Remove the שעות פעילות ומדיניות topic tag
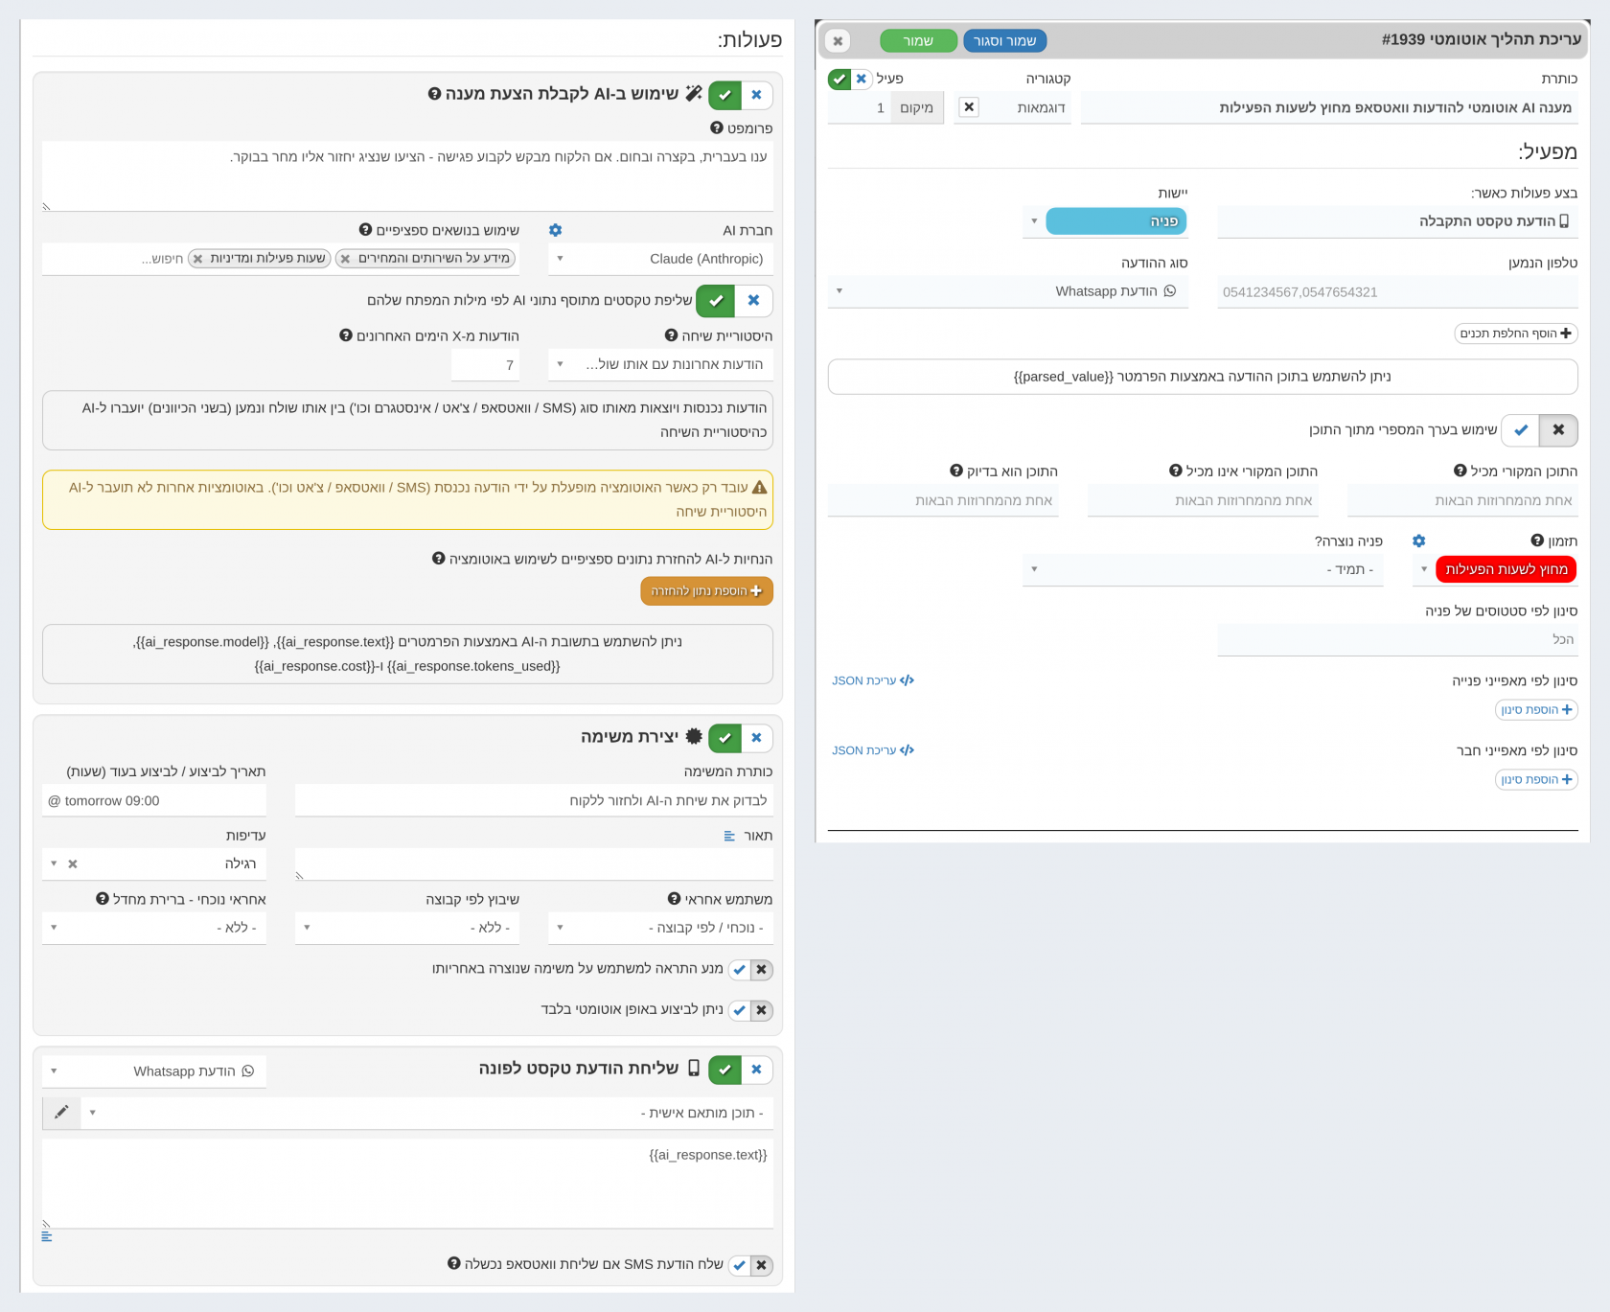The width and height of the screenshot is (1610, 1312). [197, 259]
